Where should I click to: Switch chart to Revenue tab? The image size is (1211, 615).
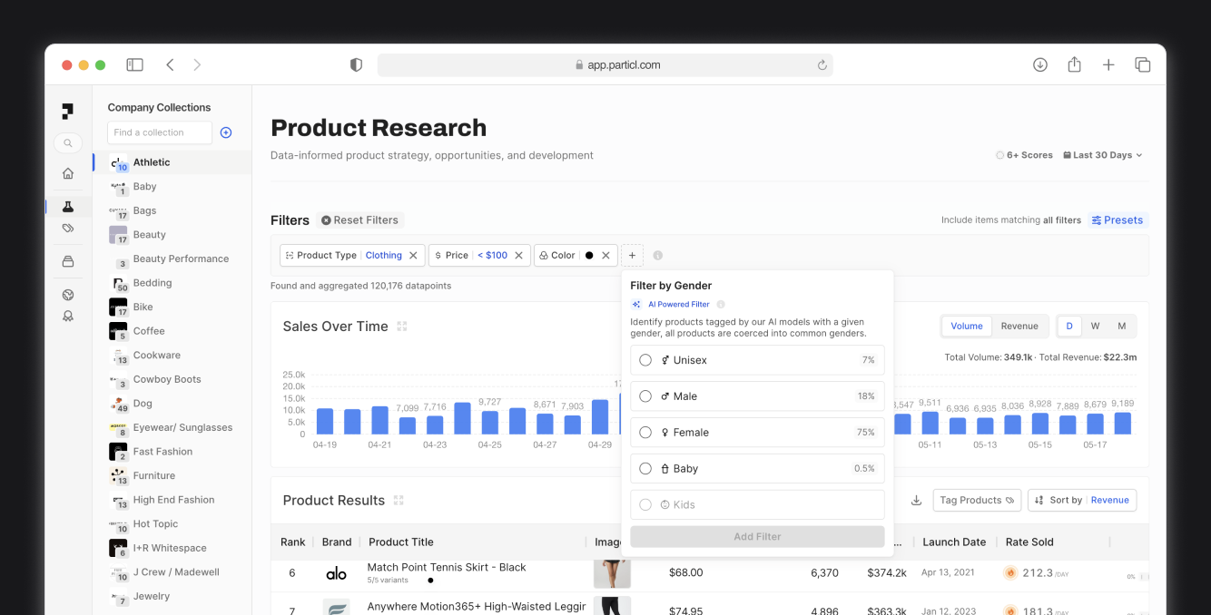[1019, 327]
